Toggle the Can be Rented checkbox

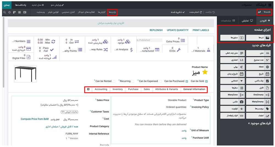point(114,81)
